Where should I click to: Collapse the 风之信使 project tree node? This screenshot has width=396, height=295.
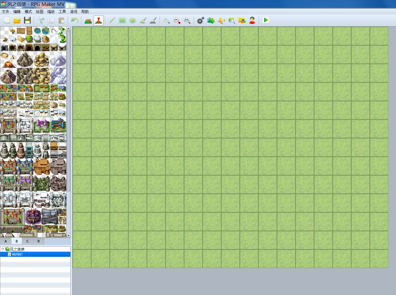pos(3,249)
